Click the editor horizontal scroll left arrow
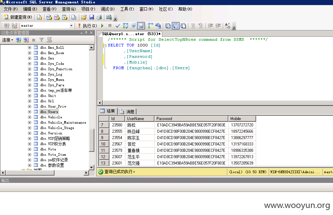This screenshot has height=215, width=333. [x=100, y=103]
